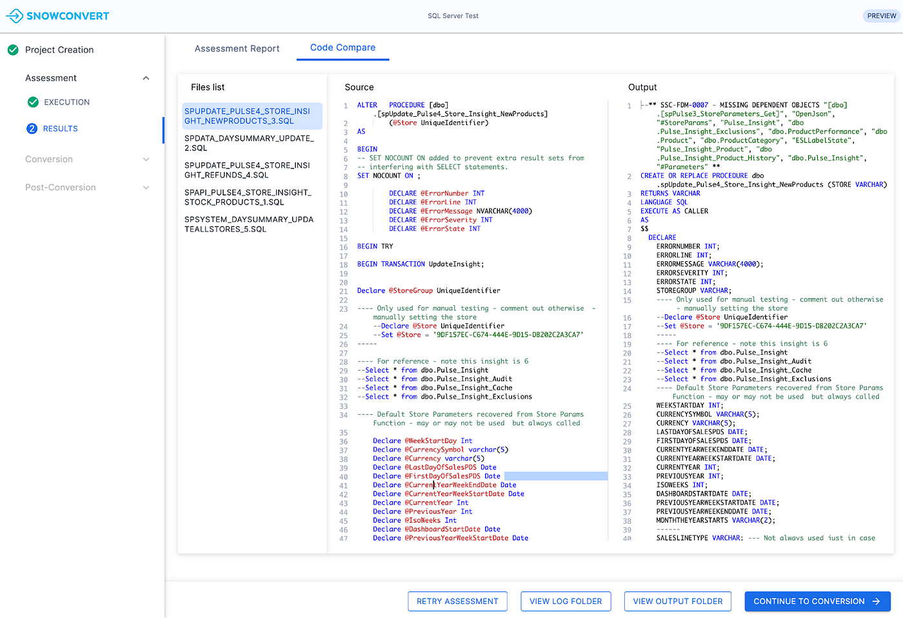Click output line 'DASHBOARDSTARTDATE DATE;'
903x618 pixels.
(x=703, y=493)
